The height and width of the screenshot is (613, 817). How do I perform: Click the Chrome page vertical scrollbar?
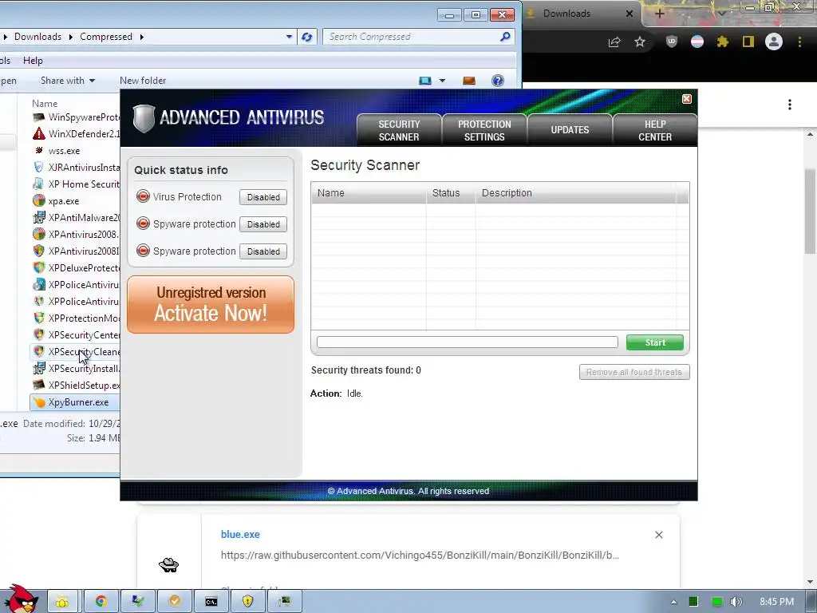point(810,211)
